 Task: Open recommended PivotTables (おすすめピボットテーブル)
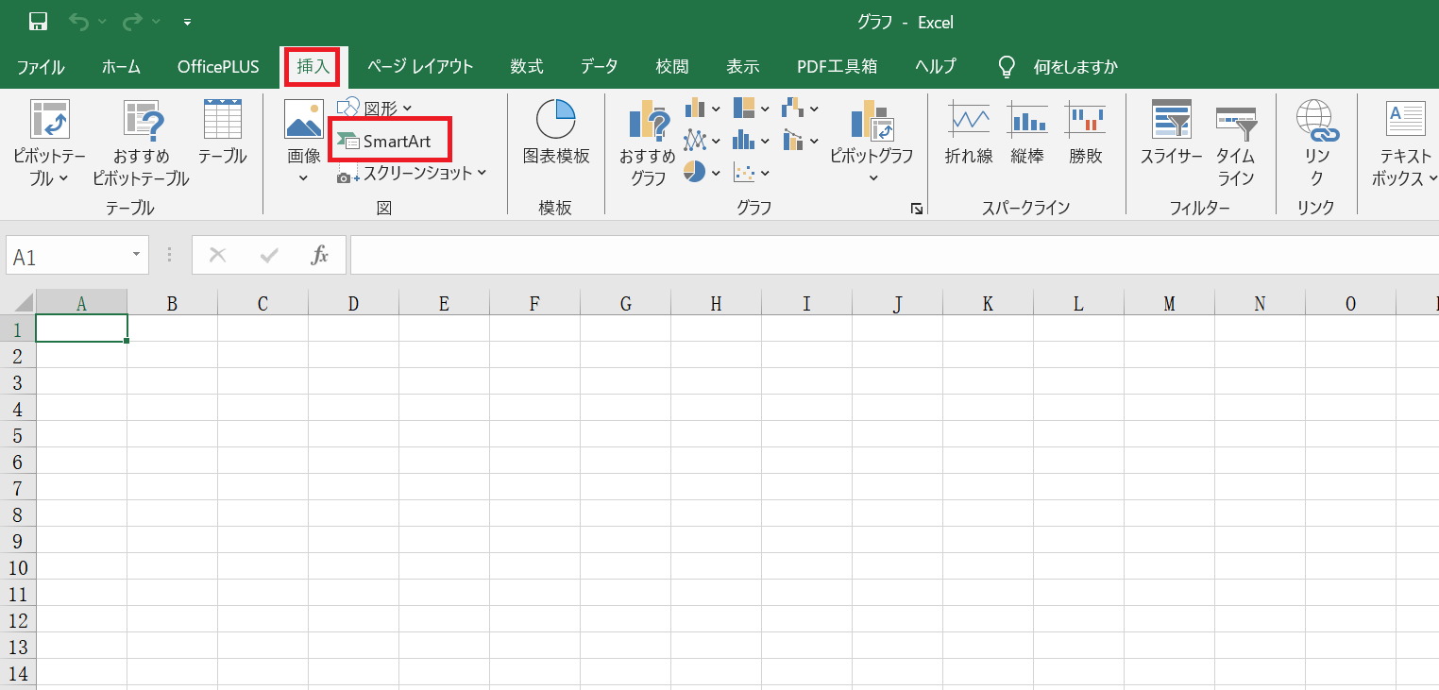141,143
